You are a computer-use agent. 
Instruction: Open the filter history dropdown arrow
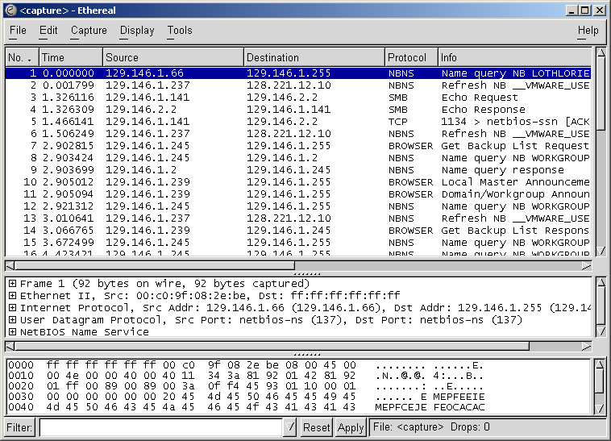[290, 428]
